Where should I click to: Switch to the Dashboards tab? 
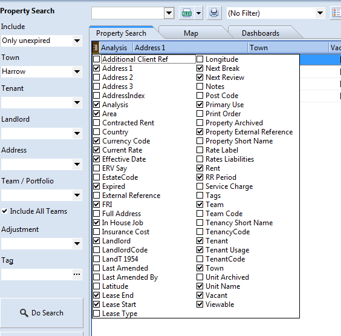tap(261, 33)
